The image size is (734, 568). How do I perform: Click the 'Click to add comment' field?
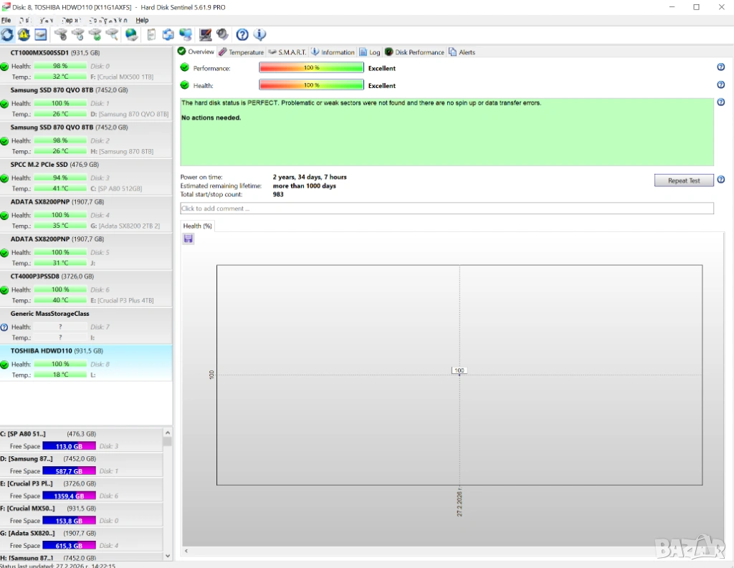click(x=447, y=208)
